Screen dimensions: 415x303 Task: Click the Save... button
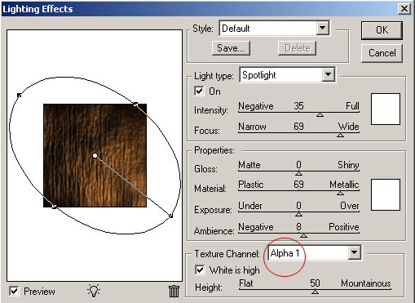(231, 48)
